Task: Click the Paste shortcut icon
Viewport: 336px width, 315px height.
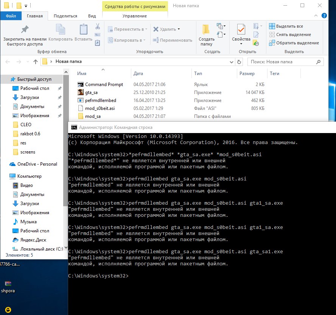Action: 98,43
